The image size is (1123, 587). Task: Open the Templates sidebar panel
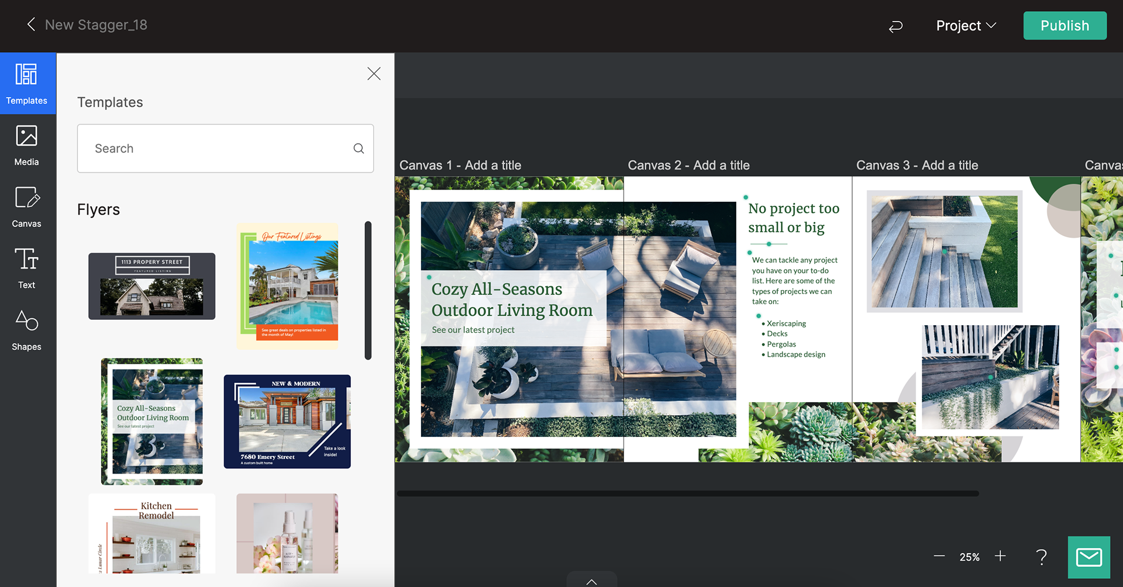coord(27,84)
